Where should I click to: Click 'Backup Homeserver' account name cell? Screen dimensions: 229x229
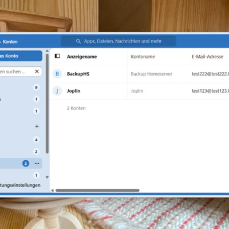click(152, 74)
